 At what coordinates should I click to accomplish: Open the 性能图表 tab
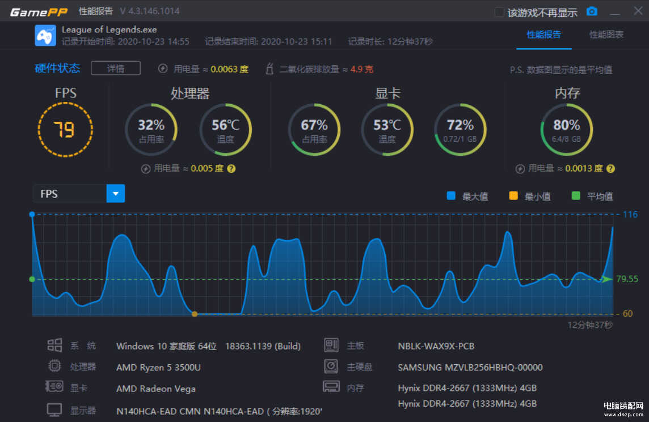(606, 35)
